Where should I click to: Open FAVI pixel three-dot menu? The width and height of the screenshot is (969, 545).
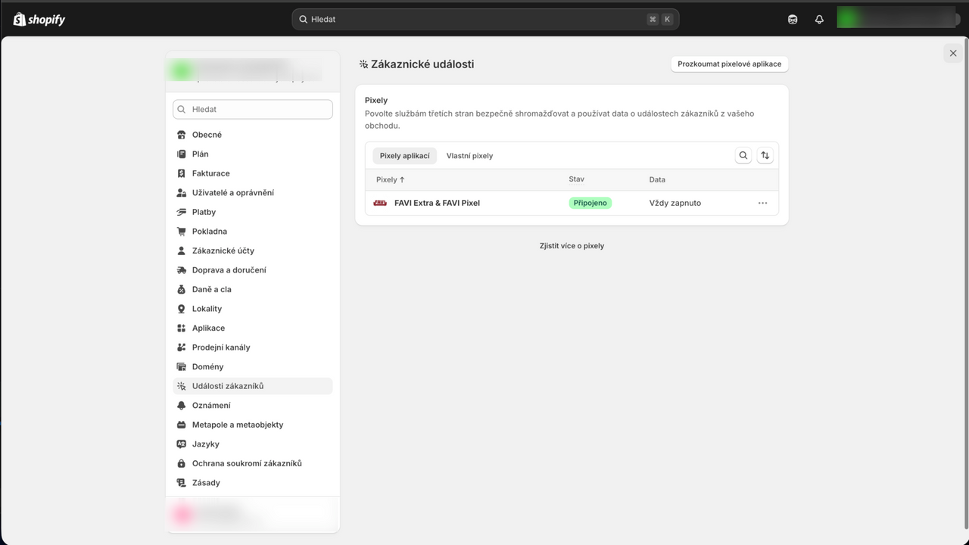(762, 203)
